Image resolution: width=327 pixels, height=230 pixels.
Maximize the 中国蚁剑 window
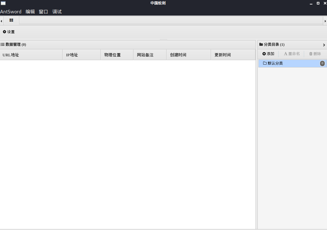click(x=318, y=3)
